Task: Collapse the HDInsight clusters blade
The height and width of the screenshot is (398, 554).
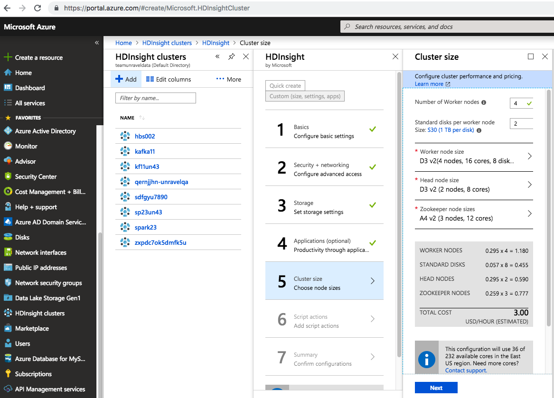Action: click(x=217, y=56)
